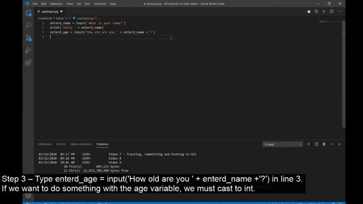The width and height of the screenshot is (363, 204).
Task: Split the editor to the right
Action: coord(332,11)
